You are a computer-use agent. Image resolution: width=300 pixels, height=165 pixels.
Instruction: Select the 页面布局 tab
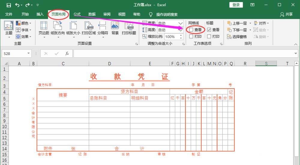coord(58,14)
